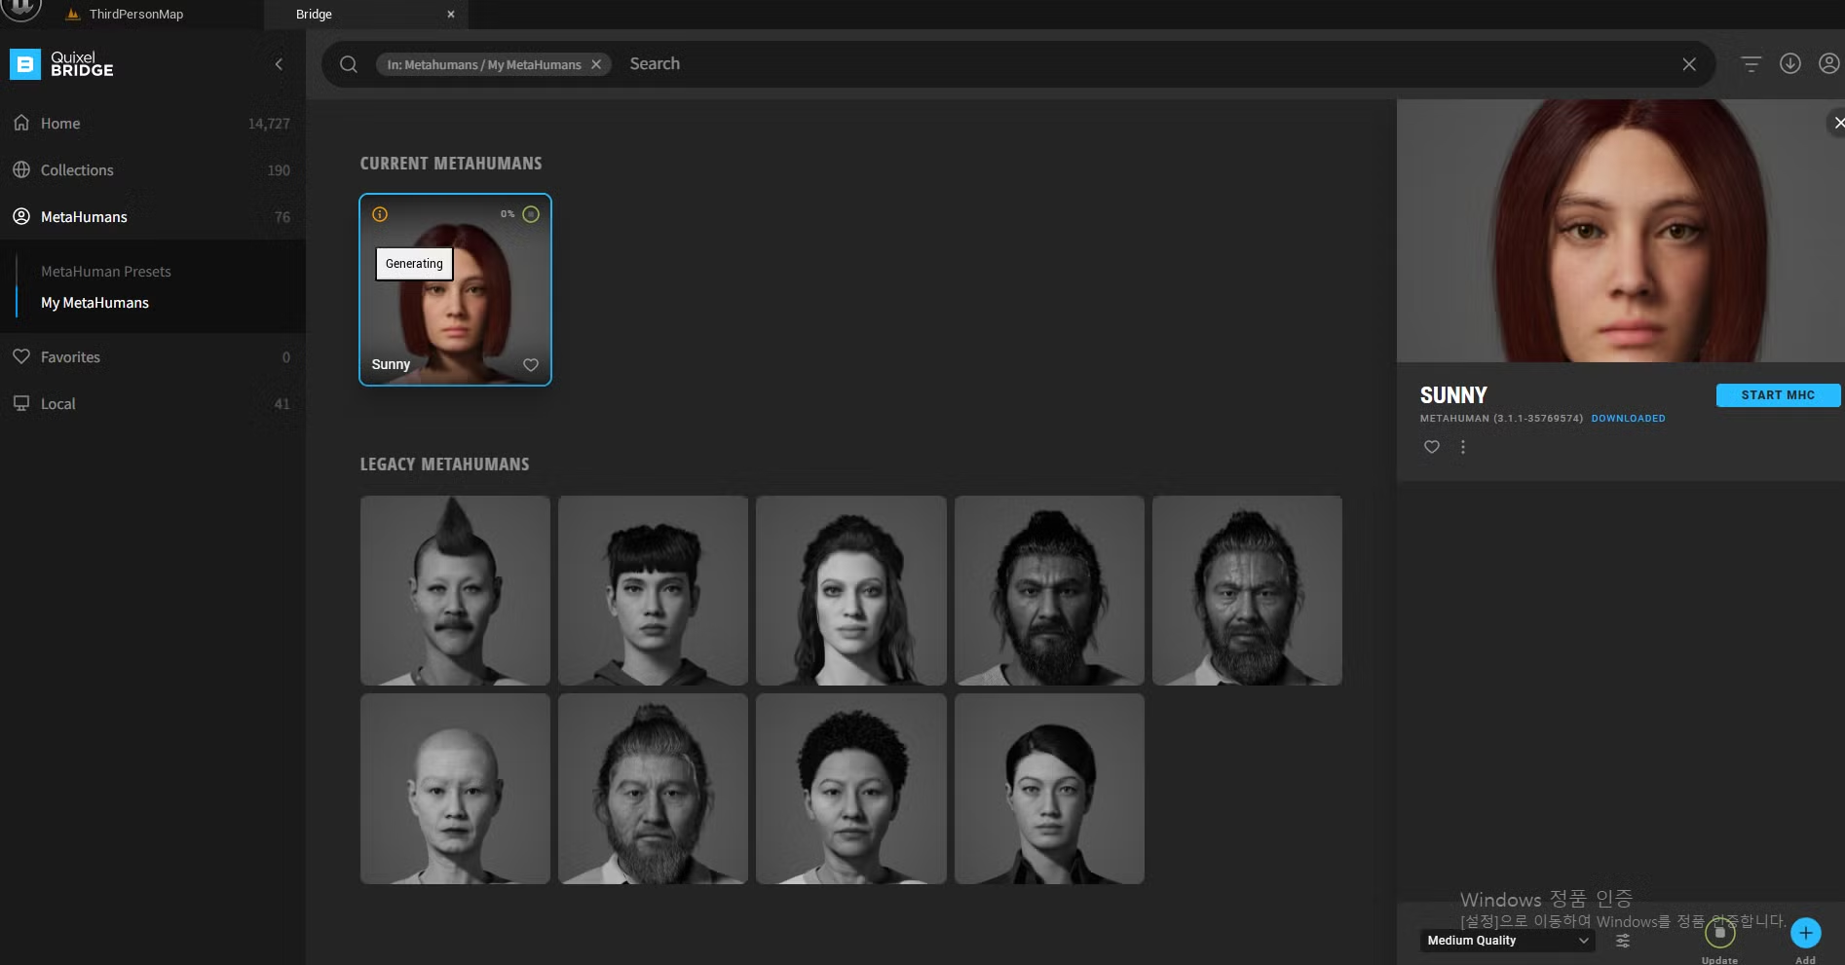Screen dimensions: 1845x965
Task: Open the three-dot menu under SUNNY
Action: pyautogui.click(x=1463, y=447)
